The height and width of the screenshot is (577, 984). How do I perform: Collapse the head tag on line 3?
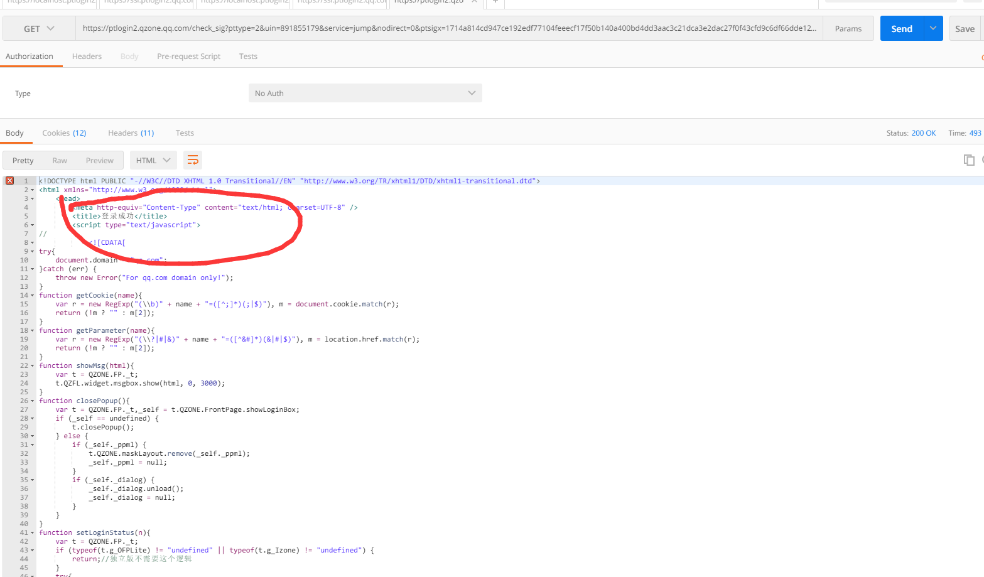[x=33, y=198]
